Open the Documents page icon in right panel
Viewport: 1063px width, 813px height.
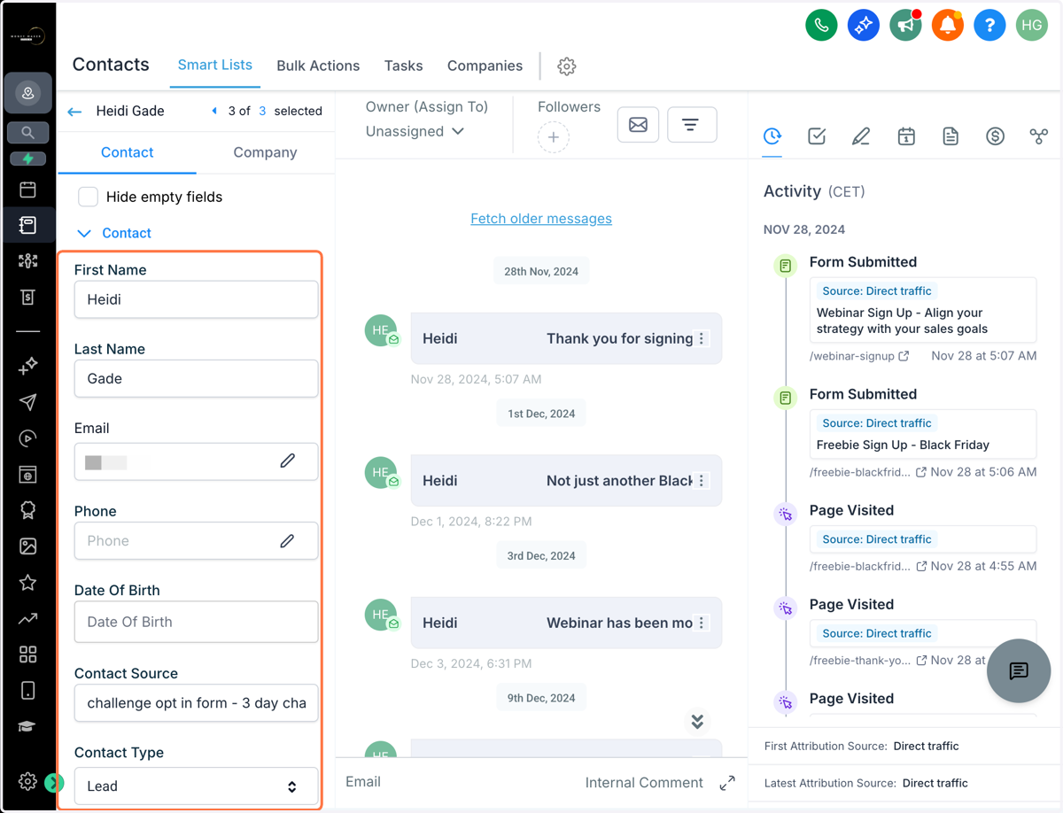tap(950, 135)
